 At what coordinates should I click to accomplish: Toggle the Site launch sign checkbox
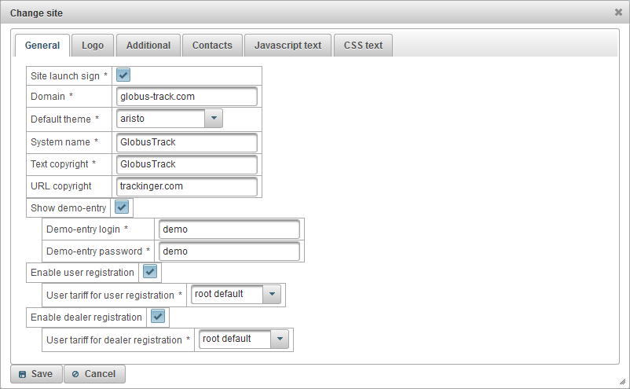coord(123,75)
